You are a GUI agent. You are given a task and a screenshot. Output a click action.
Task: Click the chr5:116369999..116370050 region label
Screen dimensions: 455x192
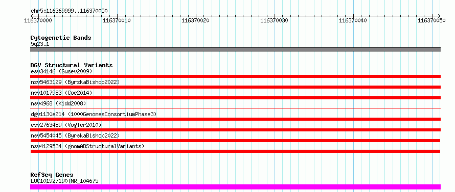pos(69,11)
